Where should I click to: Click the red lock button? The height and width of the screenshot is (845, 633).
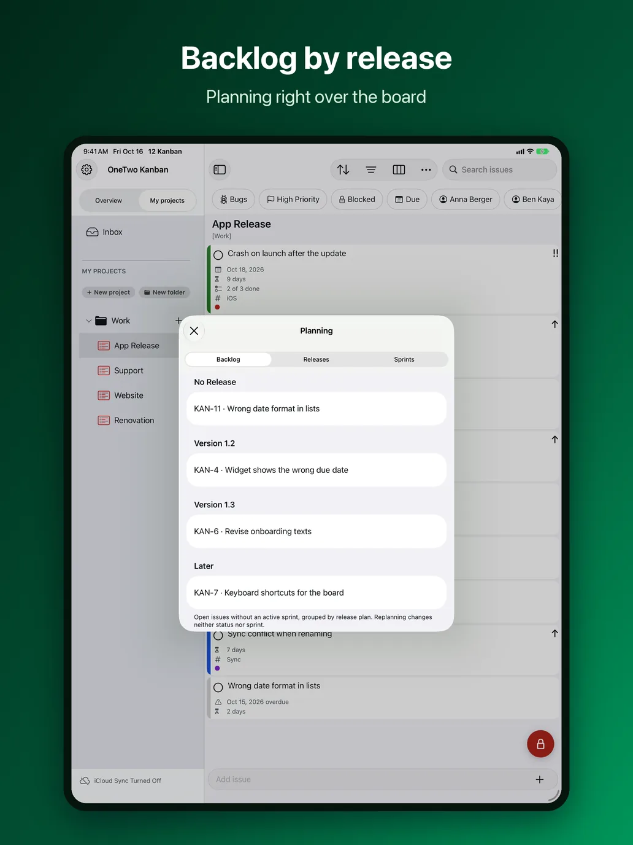[540, 744]
